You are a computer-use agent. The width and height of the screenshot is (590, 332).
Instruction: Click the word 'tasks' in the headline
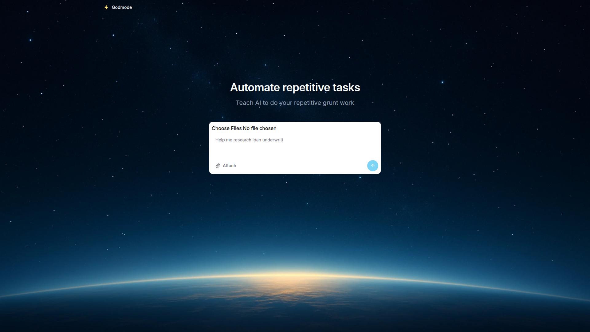click(x=346, y=88)
